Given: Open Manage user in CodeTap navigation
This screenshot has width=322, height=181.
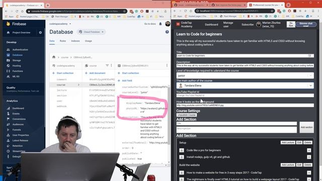Looking at the screenshot, I should (228, 25).
